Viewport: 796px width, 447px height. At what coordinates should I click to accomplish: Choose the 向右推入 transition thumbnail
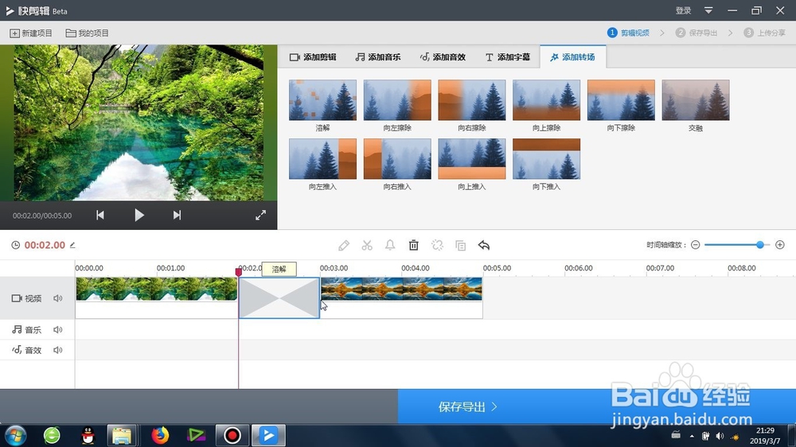tap(397, 159)
